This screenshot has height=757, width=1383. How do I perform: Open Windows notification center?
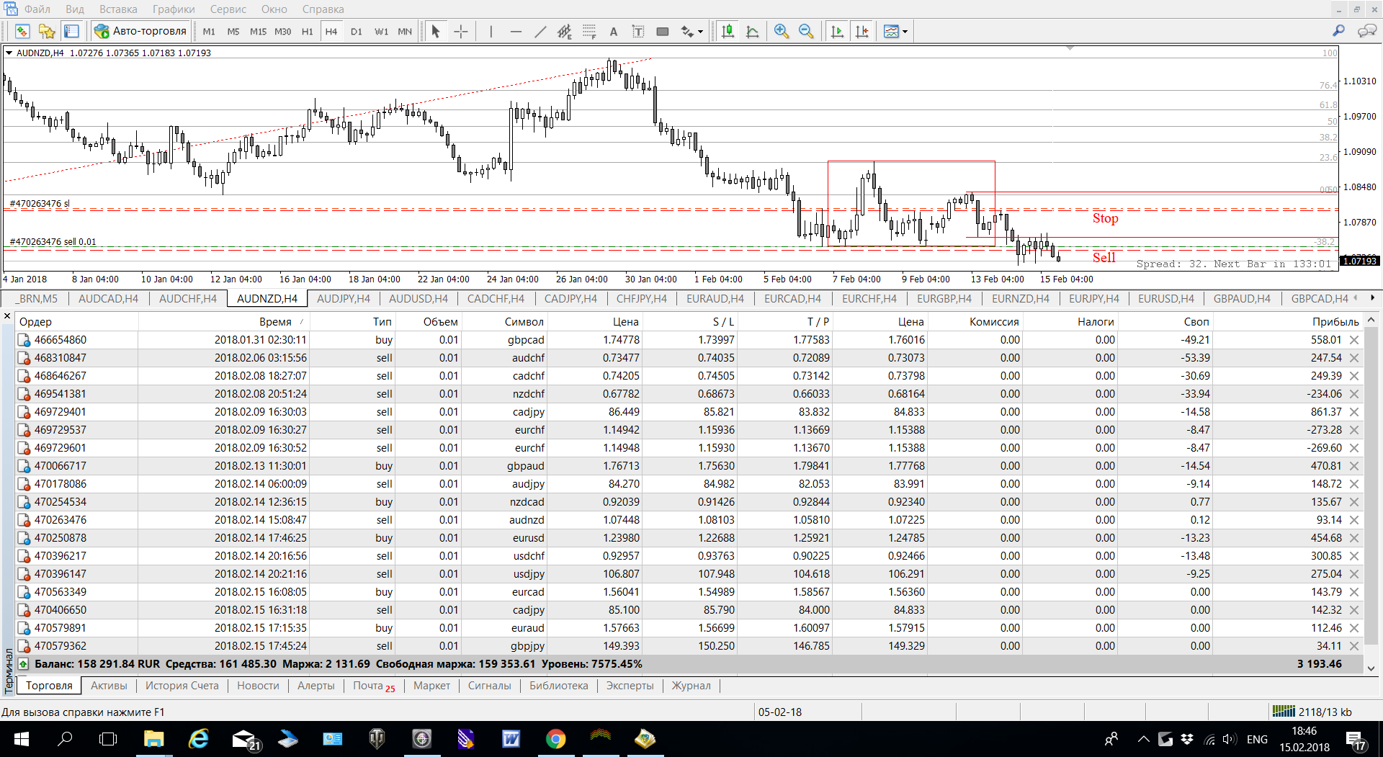[x=1356, y=740]
